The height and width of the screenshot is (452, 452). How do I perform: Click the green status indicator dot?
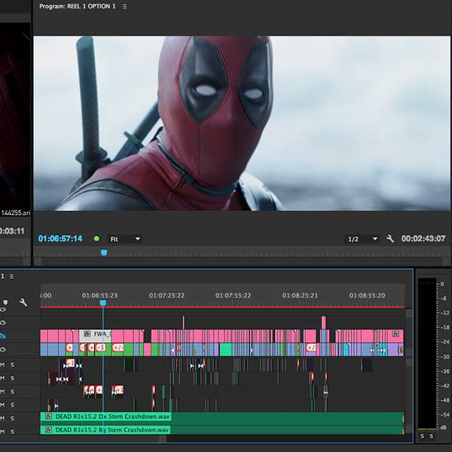coord(96,239)
